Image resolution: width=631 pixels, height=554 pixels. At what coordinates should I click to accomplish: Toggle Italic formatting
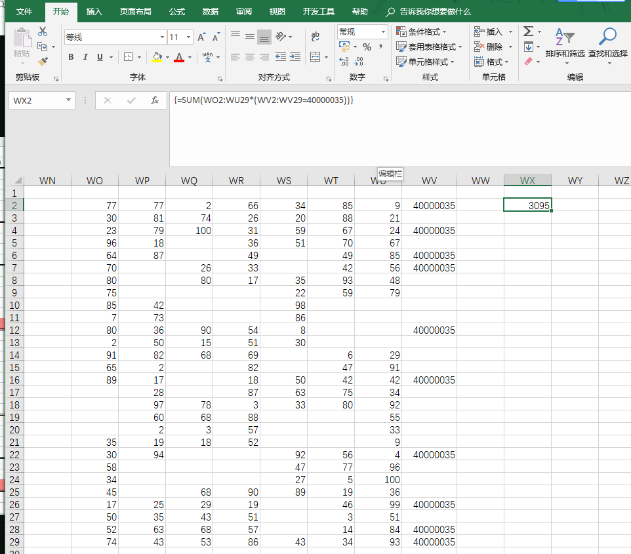85,57
